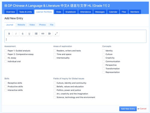Expand the editor to fullscreen
This screenshot has height=113, width=150.
[56, 34]
